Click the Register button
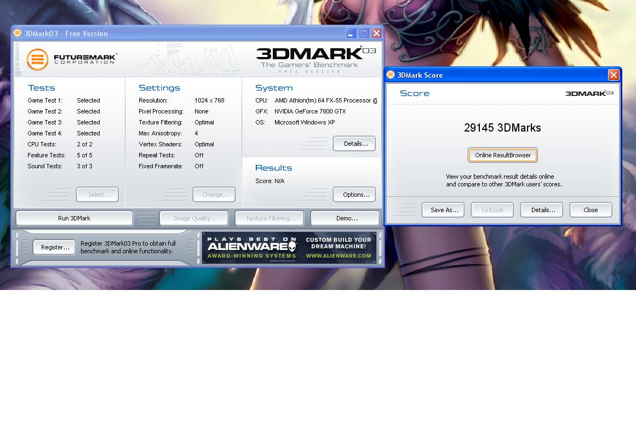 [x=54, y=247]
